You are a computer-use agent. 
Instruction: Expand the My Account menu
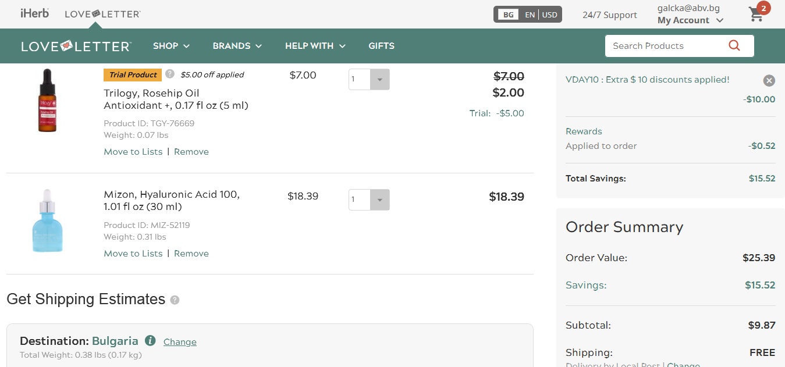(690, 20)
